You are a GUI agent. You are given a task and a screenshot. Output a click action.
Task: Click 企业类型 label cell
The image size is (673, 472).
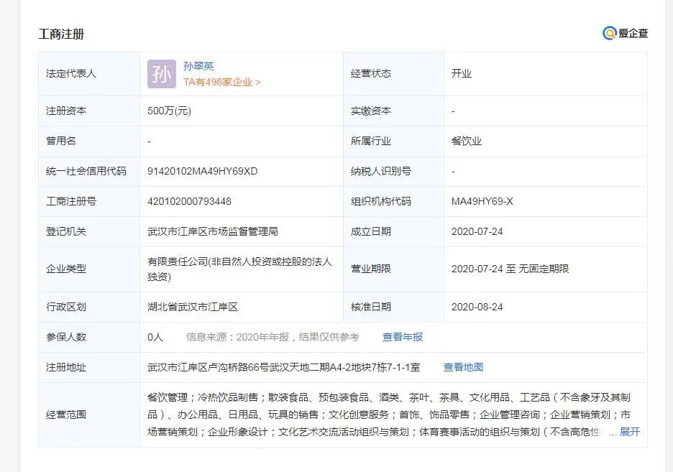pos(89,269)
